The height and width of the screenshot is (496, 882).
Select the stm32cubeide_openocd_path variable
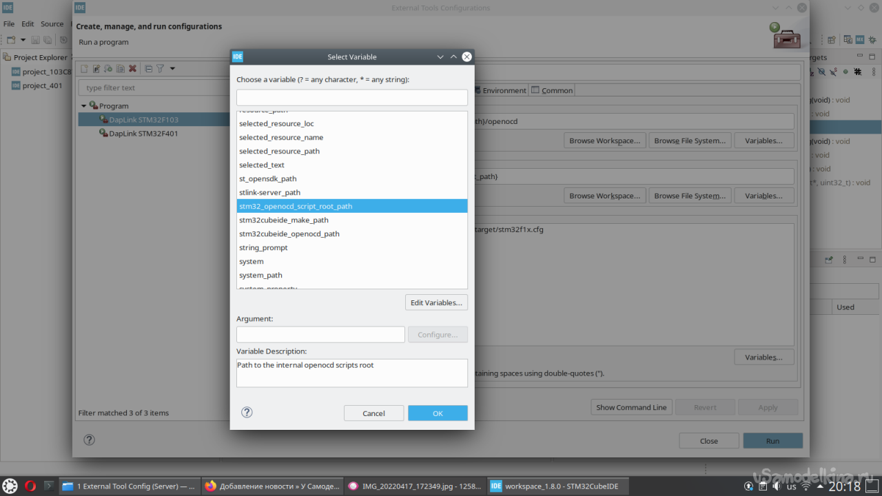coord(352,234)
